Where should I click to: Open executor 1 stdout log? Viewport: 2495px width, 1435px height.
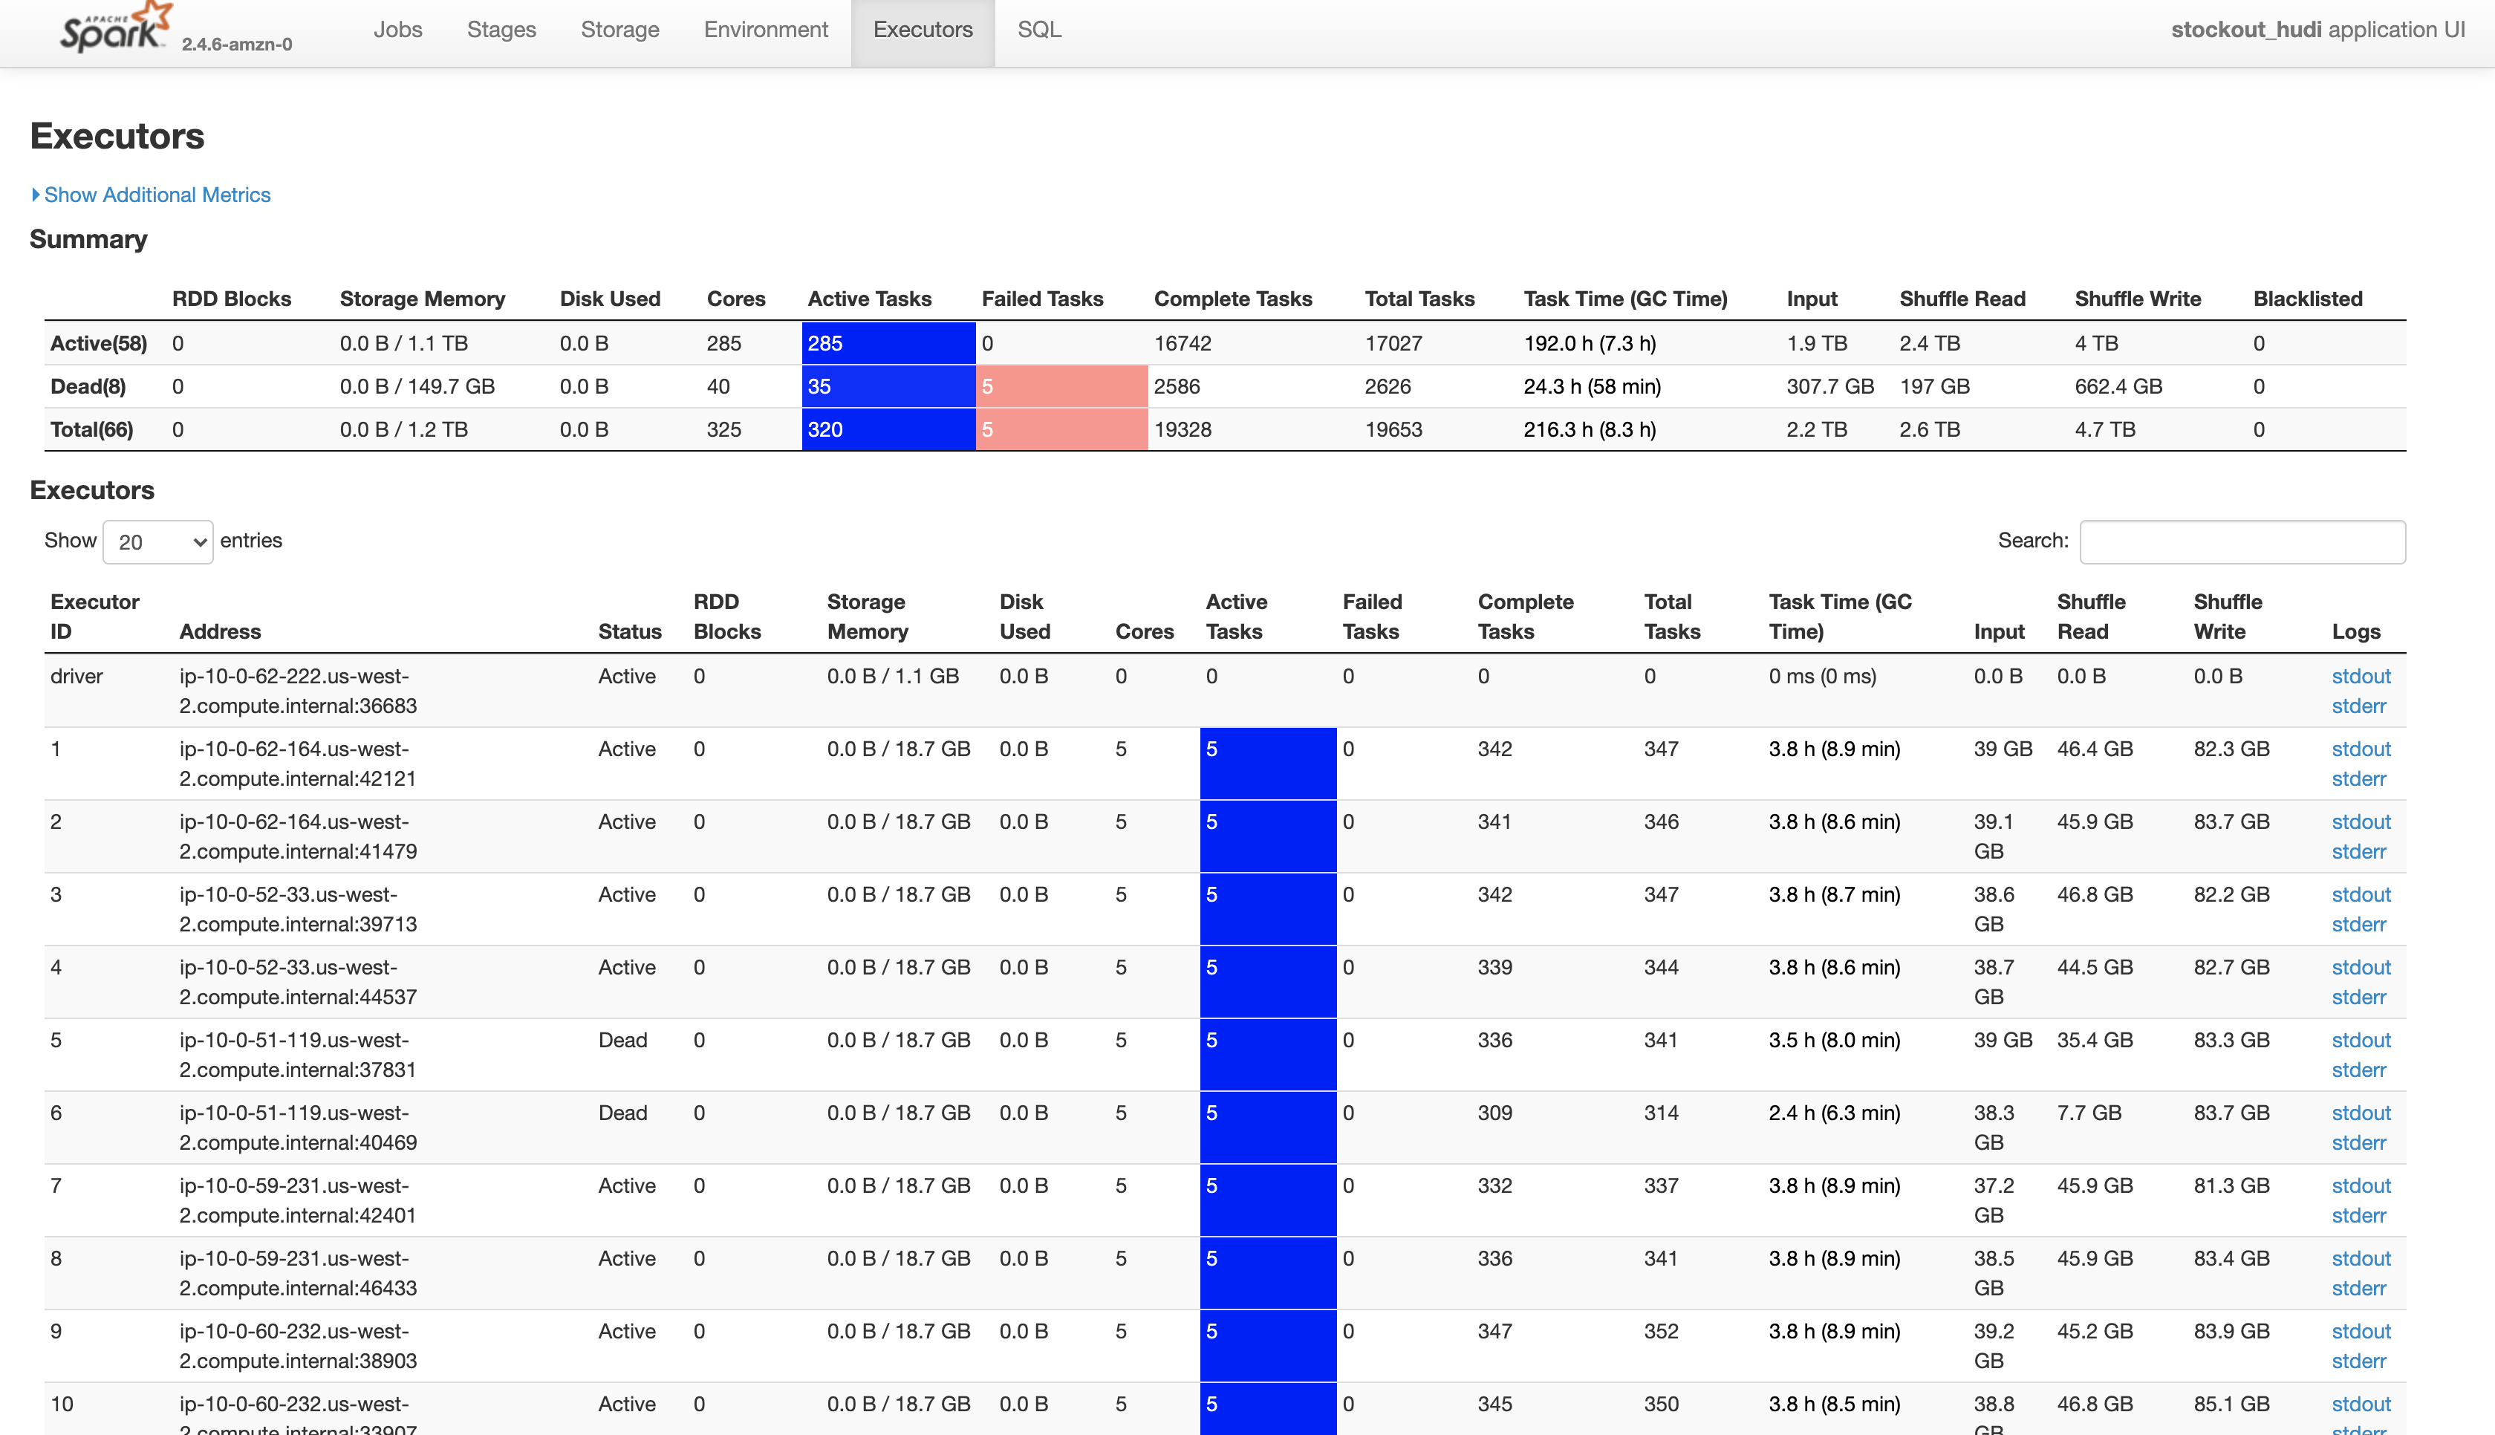2360,749
